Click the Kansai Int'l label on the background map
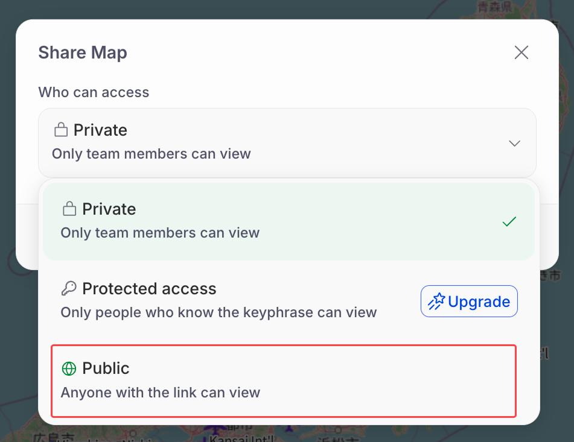The image size is (574, 442). pos(241,438)
